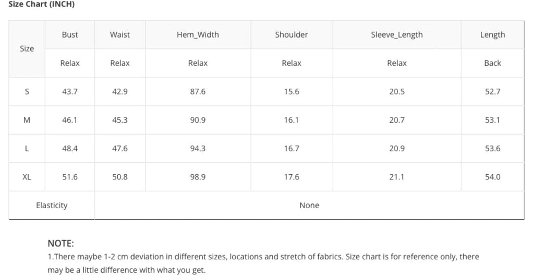Click the Size header cell
The width and height of the screenshot is (534, 277).
(x=27, y=49)
